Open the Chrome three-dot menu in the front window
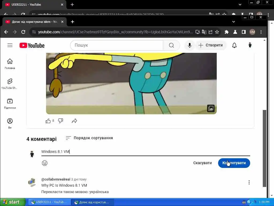 [261, 32]
